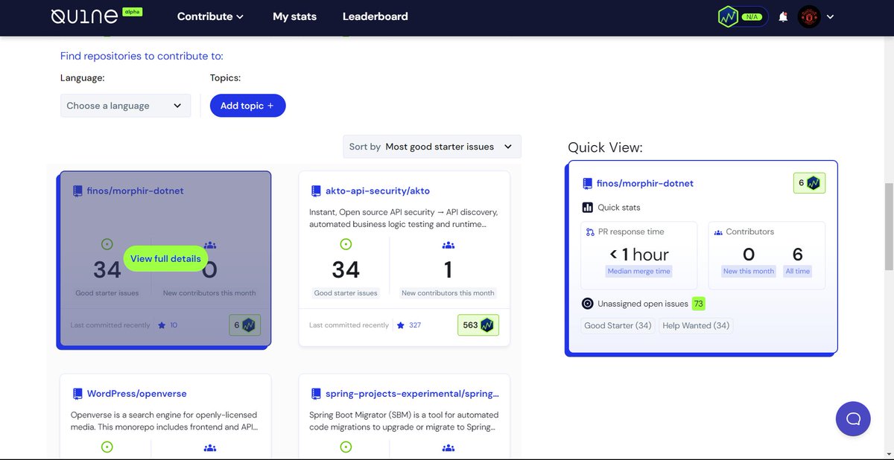Click the 73 unassigned issues count badge
Image resolution: width=894 pixels, height=460 pixels.
(x=698, y=304)
